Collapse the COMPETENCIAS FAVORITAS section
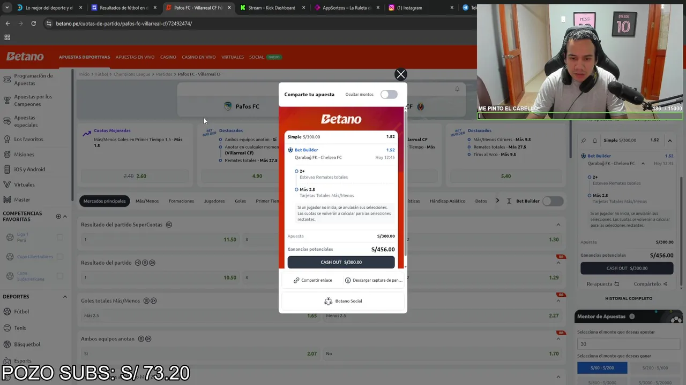 point(65,217)
